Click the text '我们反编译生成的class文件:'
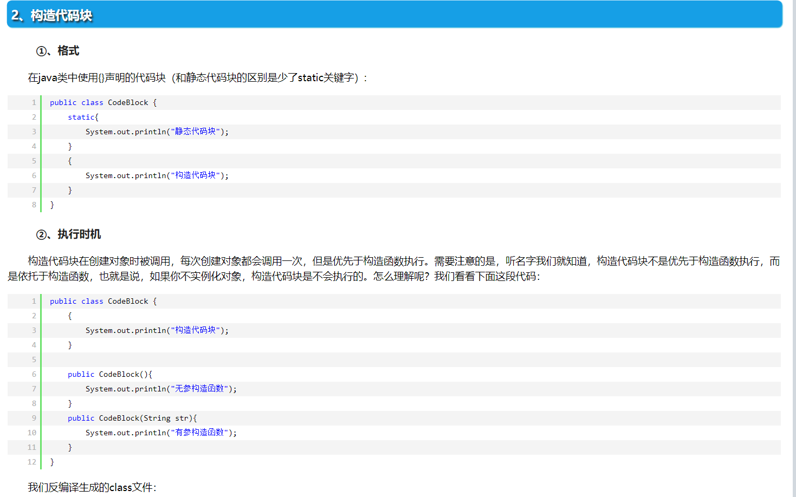 pos(92,487)
